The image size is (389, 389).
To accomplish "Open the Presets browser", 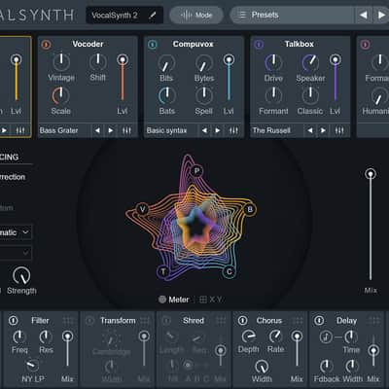I will click(292, 15).
